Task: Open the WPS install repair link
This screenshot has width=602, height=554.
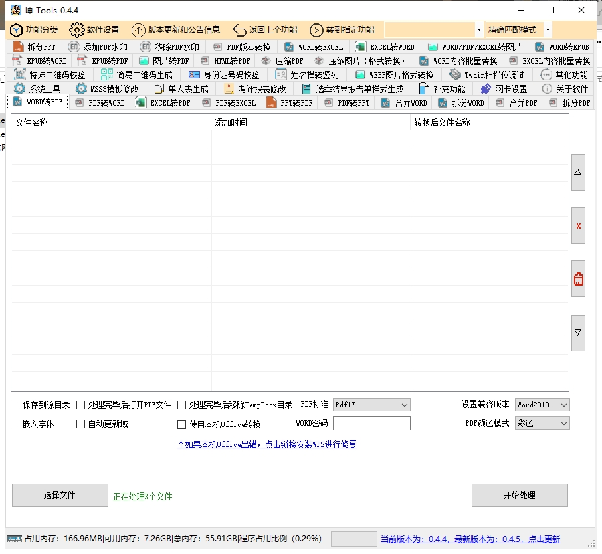Action: 267,444
